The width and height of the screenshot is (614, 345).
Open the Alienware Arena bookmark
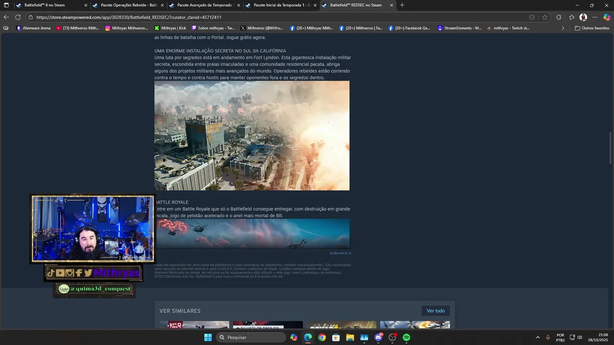pyautogui.click(x=34, y=28)
